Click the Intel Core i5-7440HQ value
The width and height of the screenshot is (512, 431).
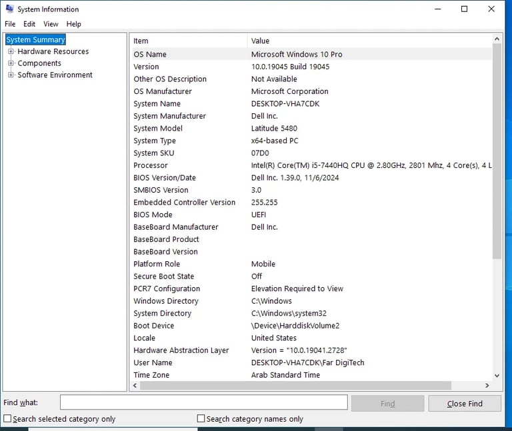point(371,165)
